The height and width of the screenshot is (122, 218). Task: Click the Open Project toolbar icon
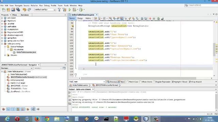pyautogui.click(x=13, y=10)
